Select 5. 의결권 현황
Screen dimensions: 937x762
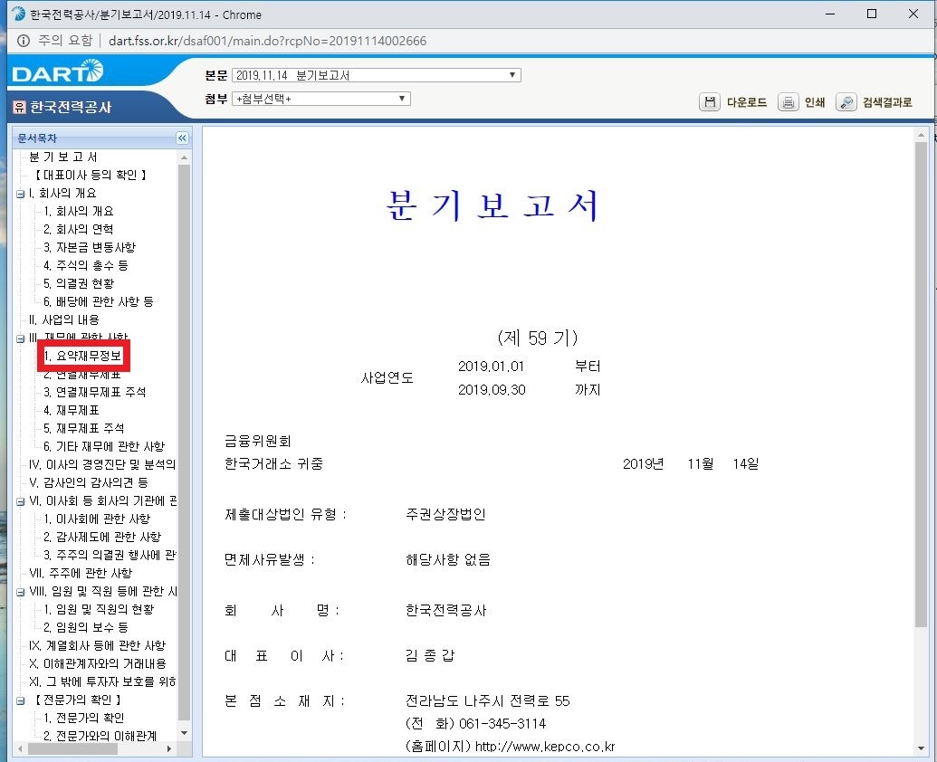(78, 283)
